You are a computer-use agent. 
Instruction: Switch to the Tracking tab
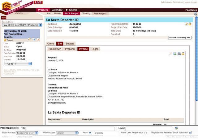(86, 14)
